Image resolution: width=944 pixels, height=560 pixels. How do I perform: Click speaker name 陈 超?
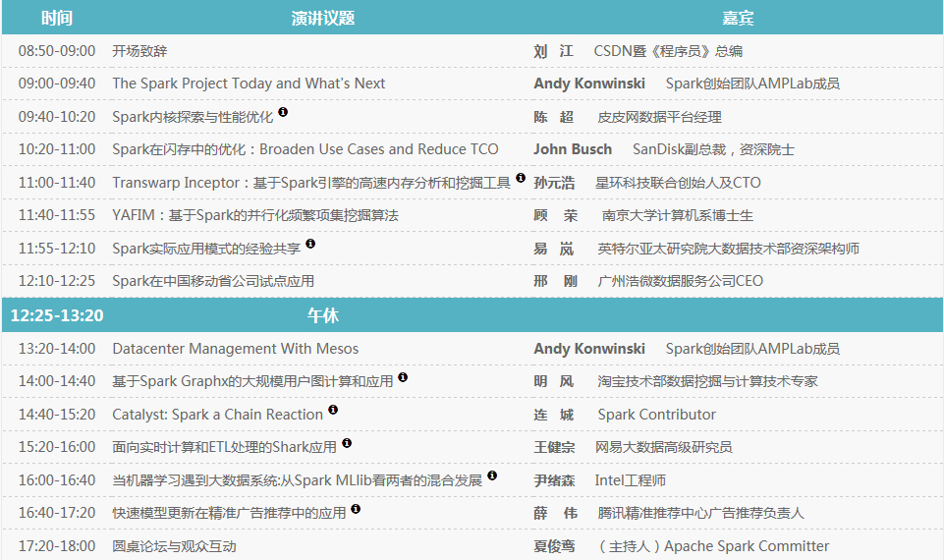point(553,117)
